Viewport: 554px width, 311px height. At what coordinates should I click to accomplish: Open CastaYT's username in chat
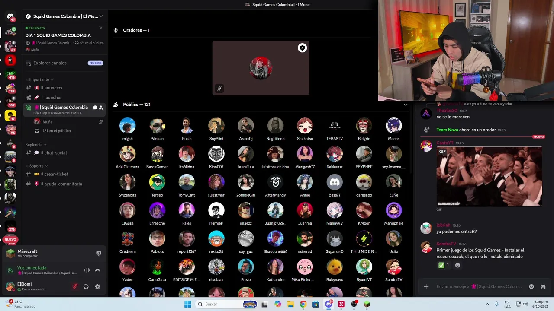(x=445, y=143)
